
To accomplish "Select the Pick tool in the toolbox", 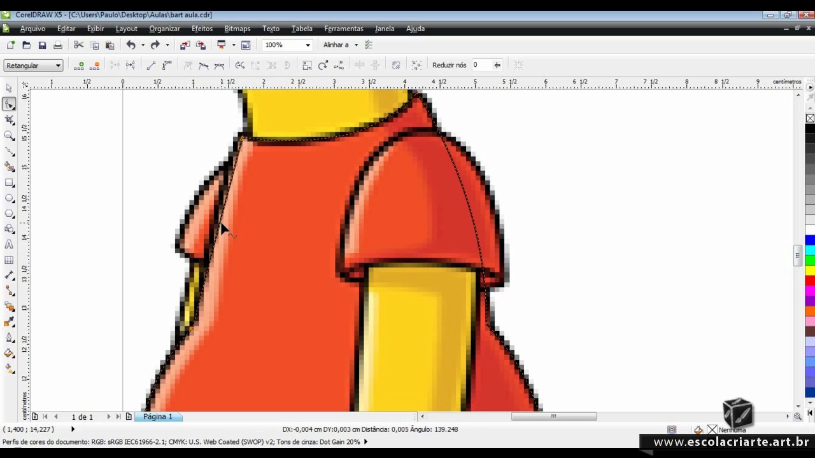I will pyautogui.click(x=9, y=88).
